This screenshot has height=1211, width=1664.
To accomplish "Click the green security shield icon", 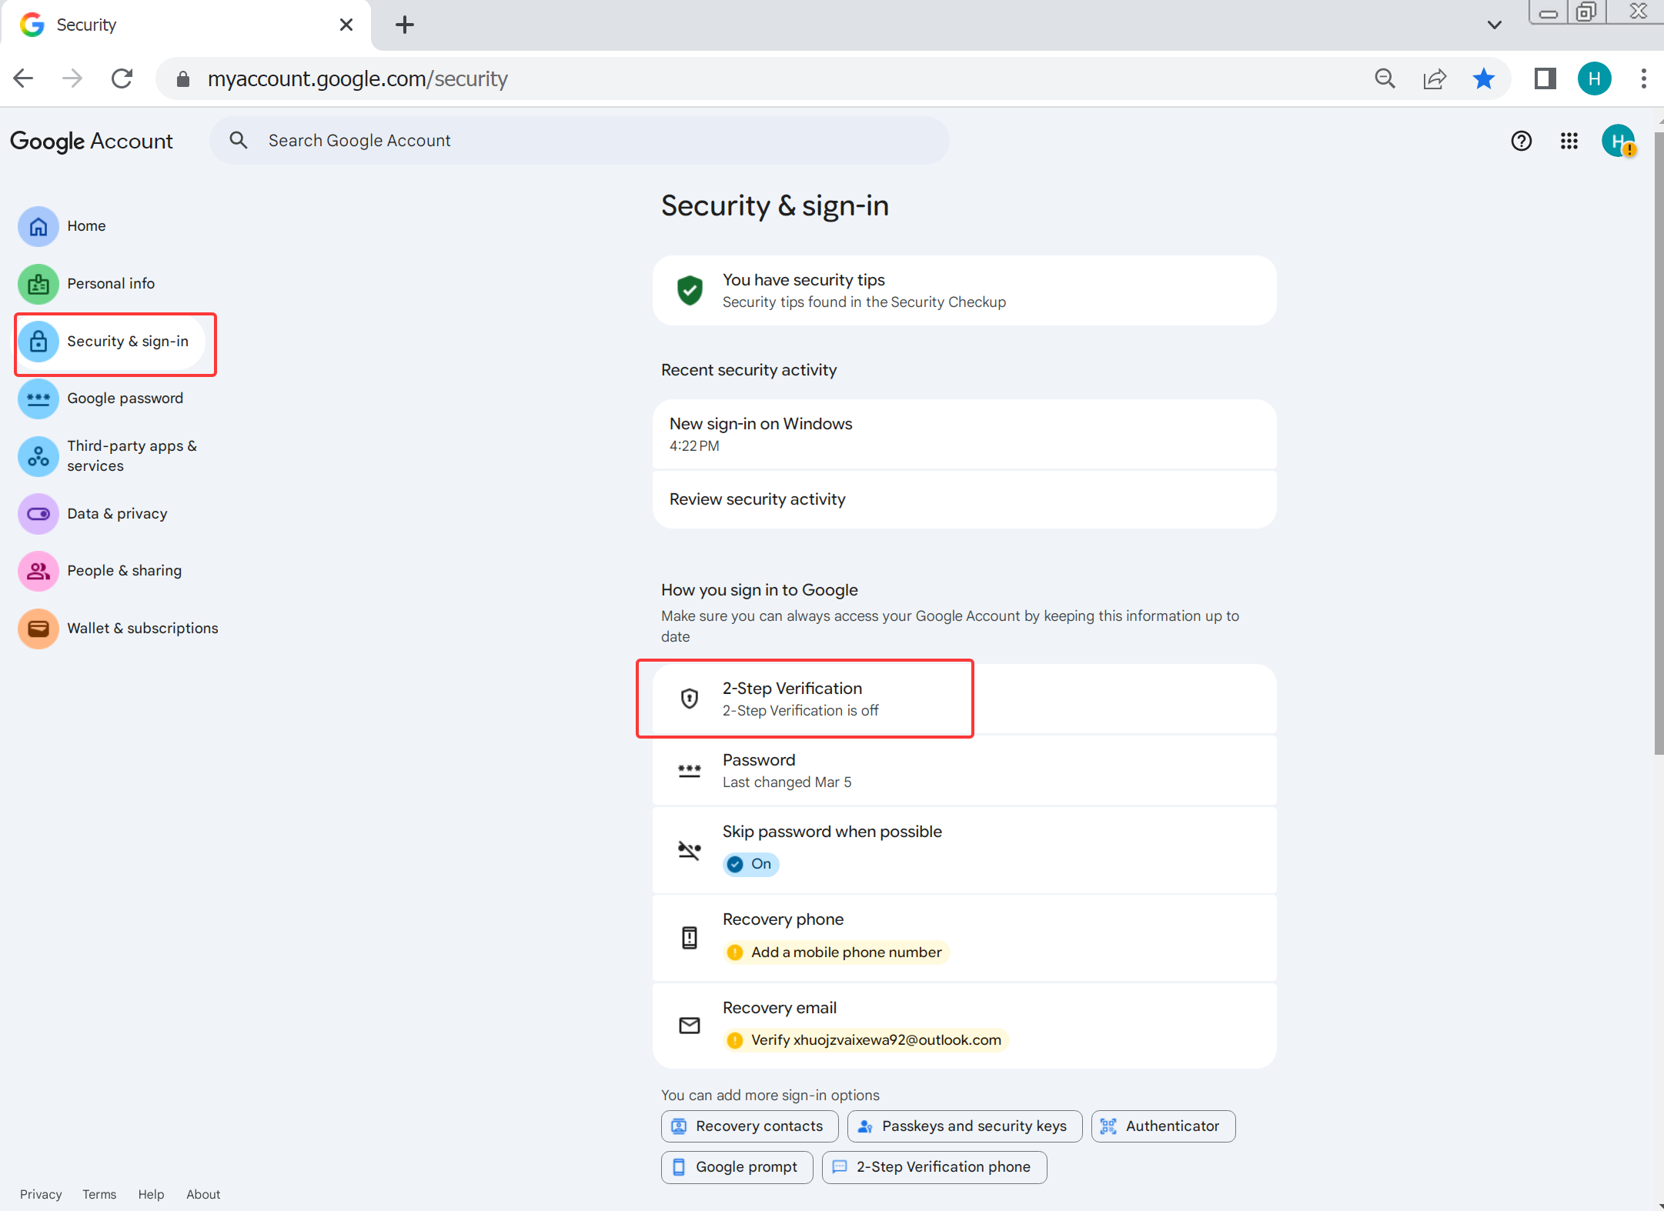I will coord(690,290).
